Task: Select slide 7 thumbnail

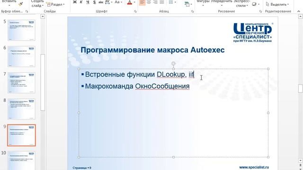Action: 21,83
